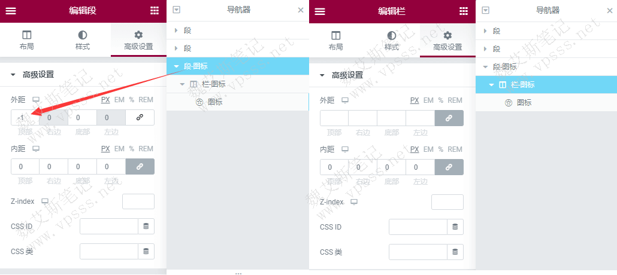This screenshot has height=275, width=617.
Task: Click Z-index responsive device icon in 编辑栏 panel
Action: tap(354, 202)
